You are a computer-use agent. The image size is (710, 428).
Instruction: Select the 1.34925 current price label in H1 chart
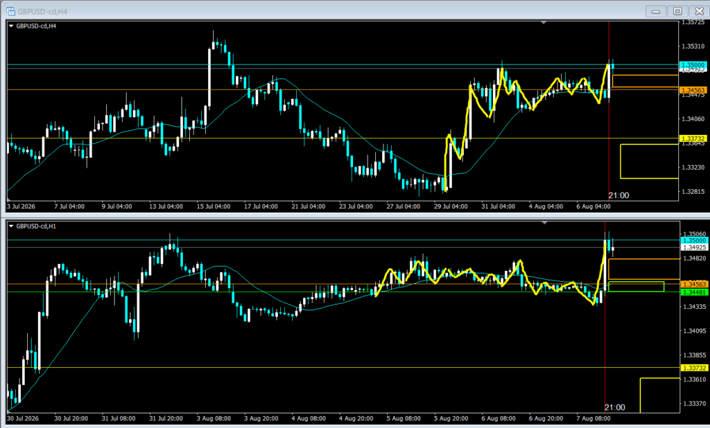pos(694,247)
